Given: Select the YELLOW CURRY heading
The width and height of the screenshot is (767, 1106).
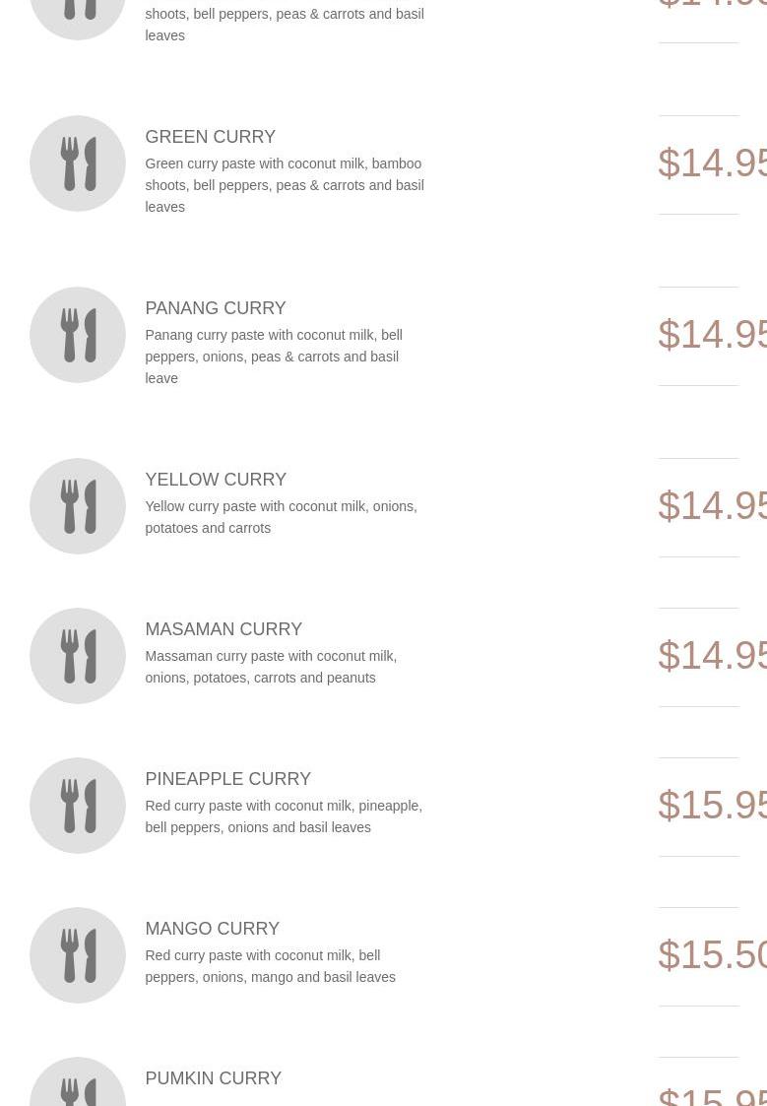Looking at the screenshot, I should point(216,480).
